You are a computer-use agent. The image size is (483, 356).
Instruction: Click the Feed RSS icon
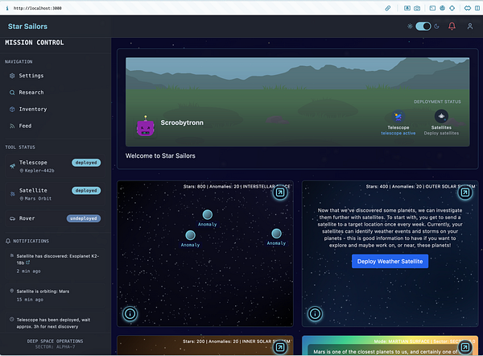click(x=12, y=126)
